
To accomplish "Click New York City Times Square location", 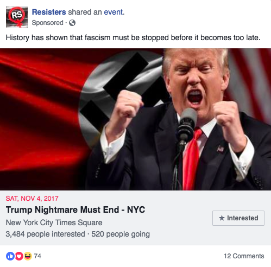I will 54,223.
